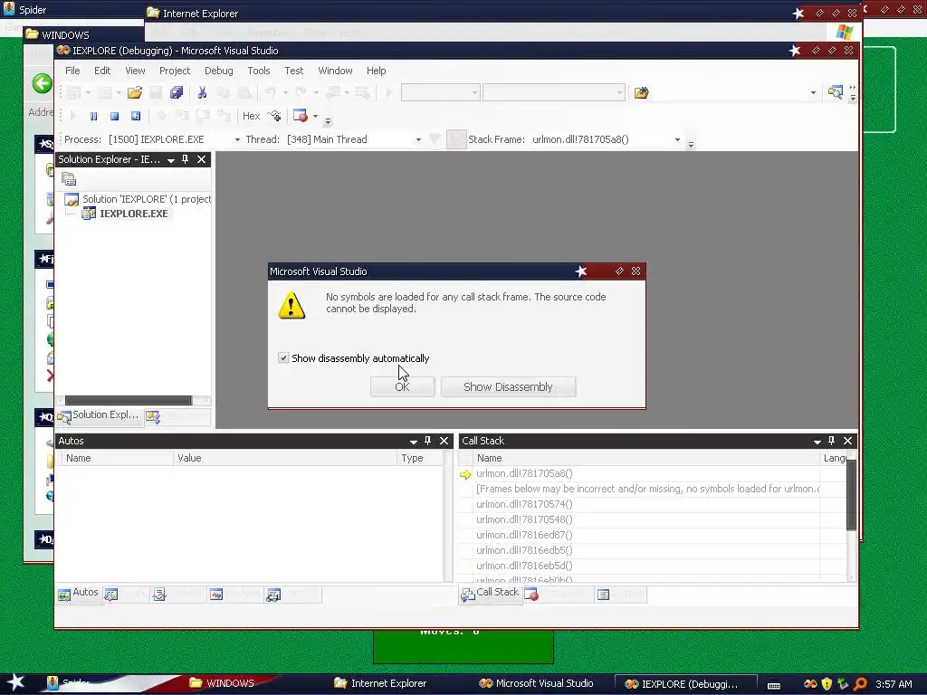Click the Show Disassembly button
The width and height of the screenshot is (927, 695).
[x=508, y=386]
